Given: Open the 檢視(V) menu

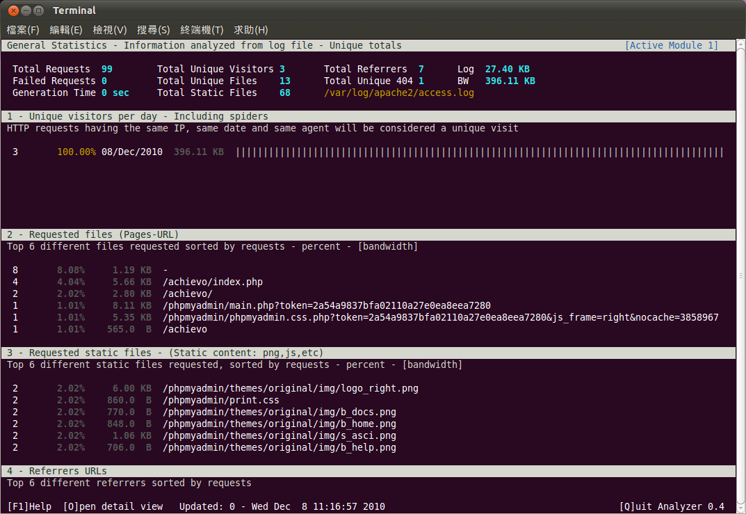Looking at the screenshot, I should tap(109, 30).
